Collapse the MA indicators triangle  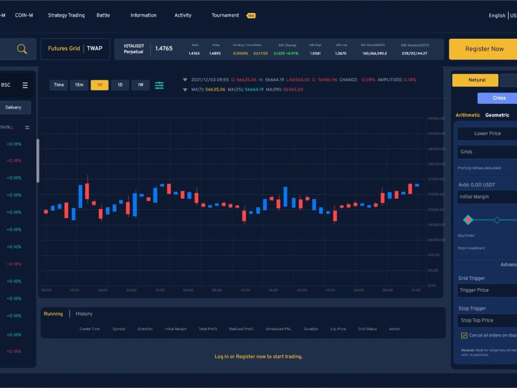click(x=185, y=89)
